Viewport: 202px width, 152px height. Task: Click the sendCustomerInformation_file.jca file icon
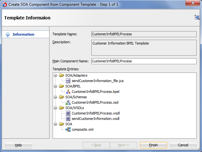click(x=68, y=81)
